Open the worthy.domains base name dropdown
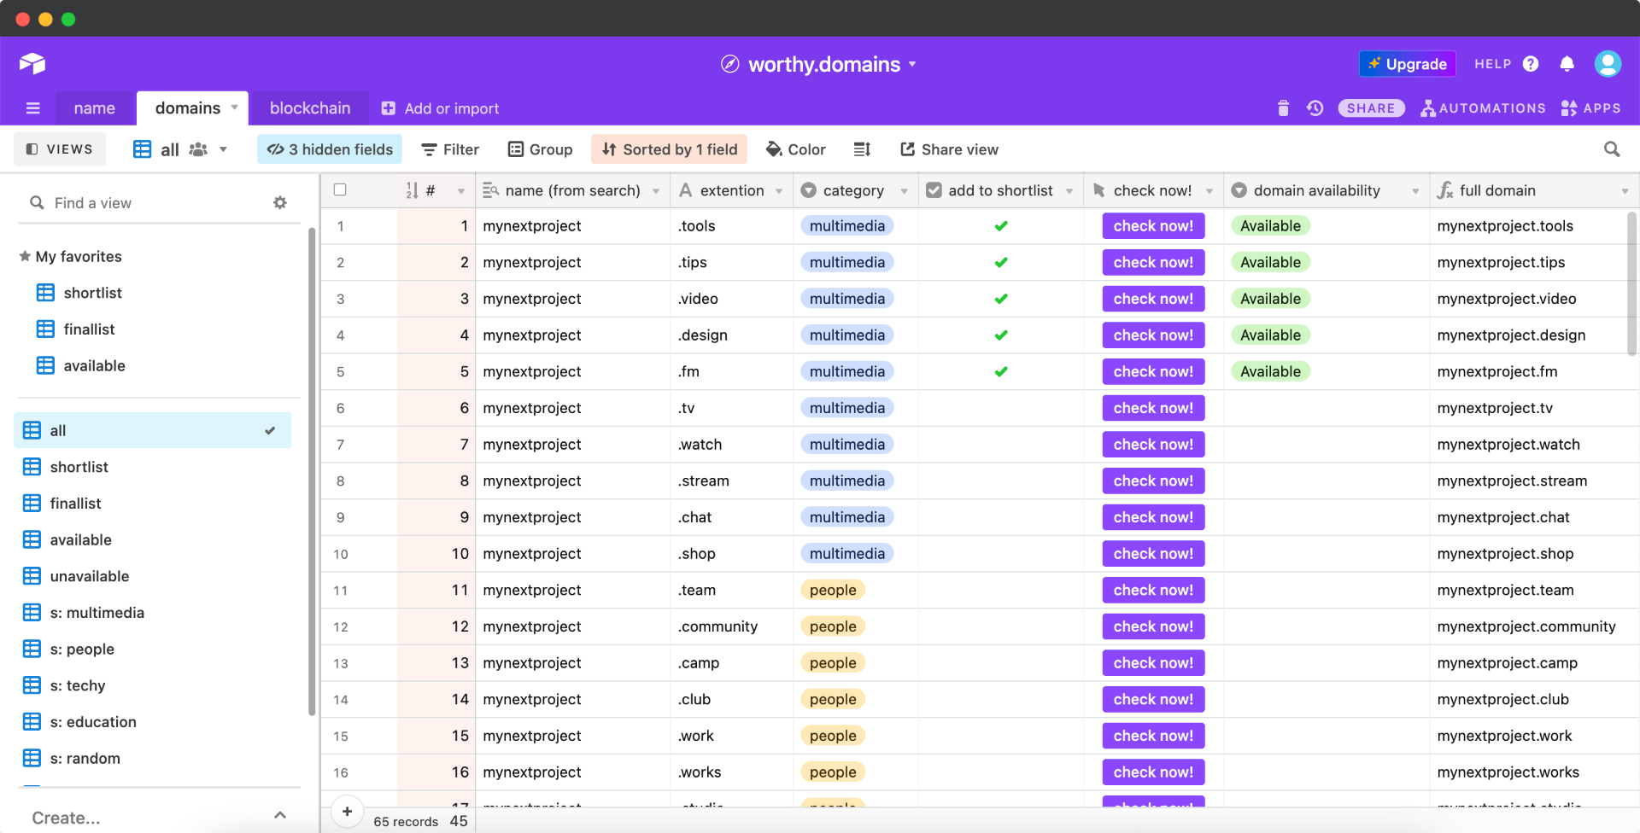 point(913,64)
